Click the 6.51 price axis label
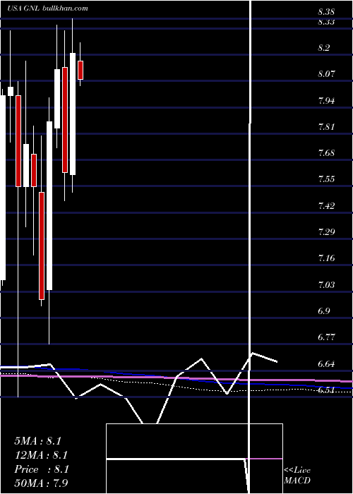 coord(326,390)
